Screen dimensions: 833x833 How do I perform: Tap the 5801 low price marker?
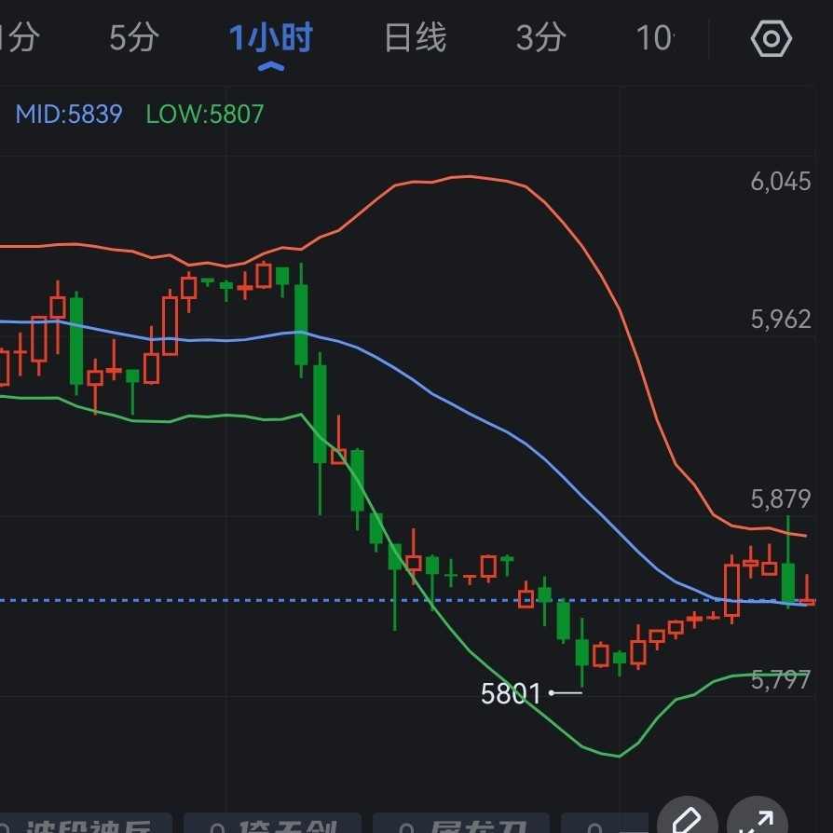pos(510,694)
